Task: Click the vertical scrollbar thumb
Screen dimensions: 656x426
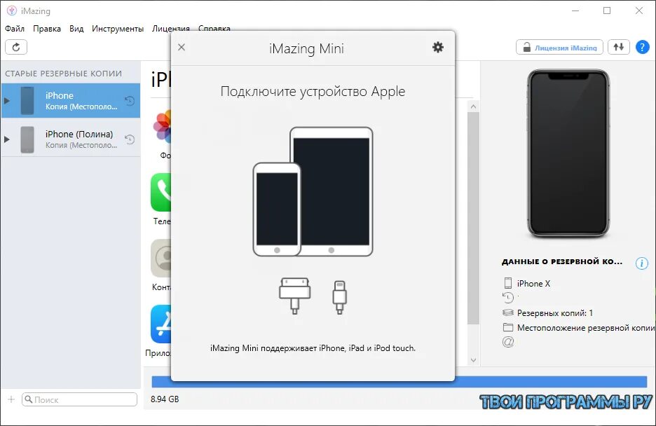Action: click(473, 217)
